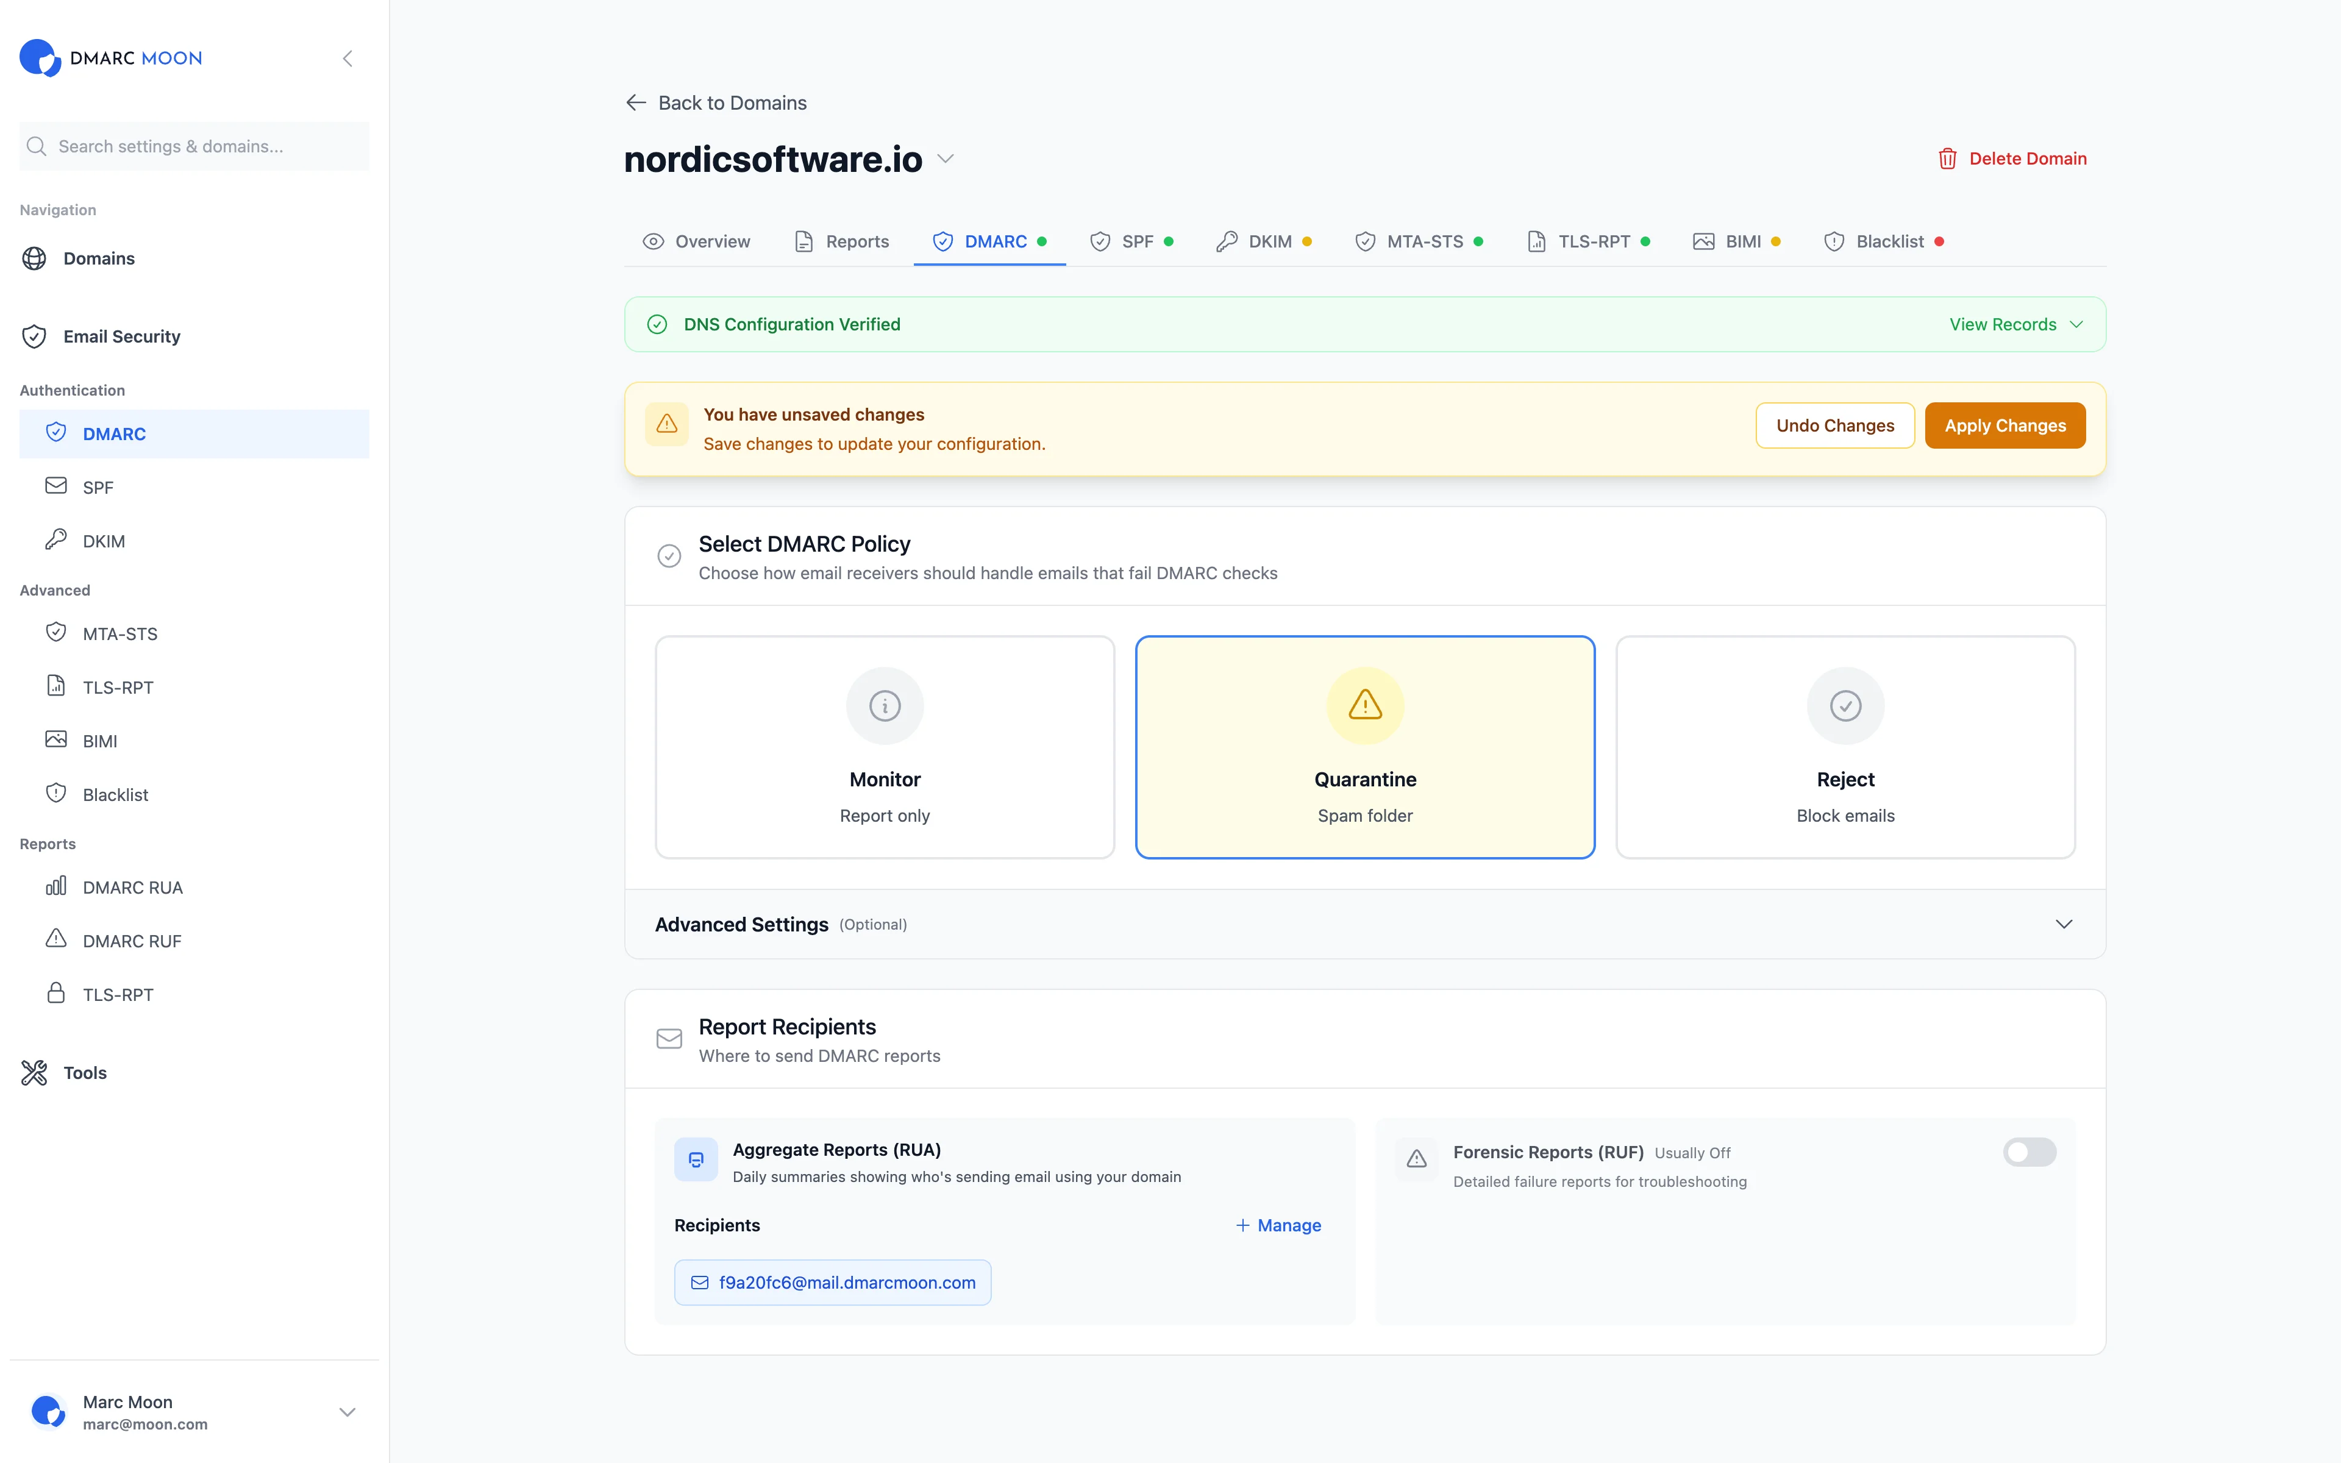This screenshot has width=2341, height=1463.
Task: Open MTA-STS via shield icon
Action: click(x=56, y=632)
